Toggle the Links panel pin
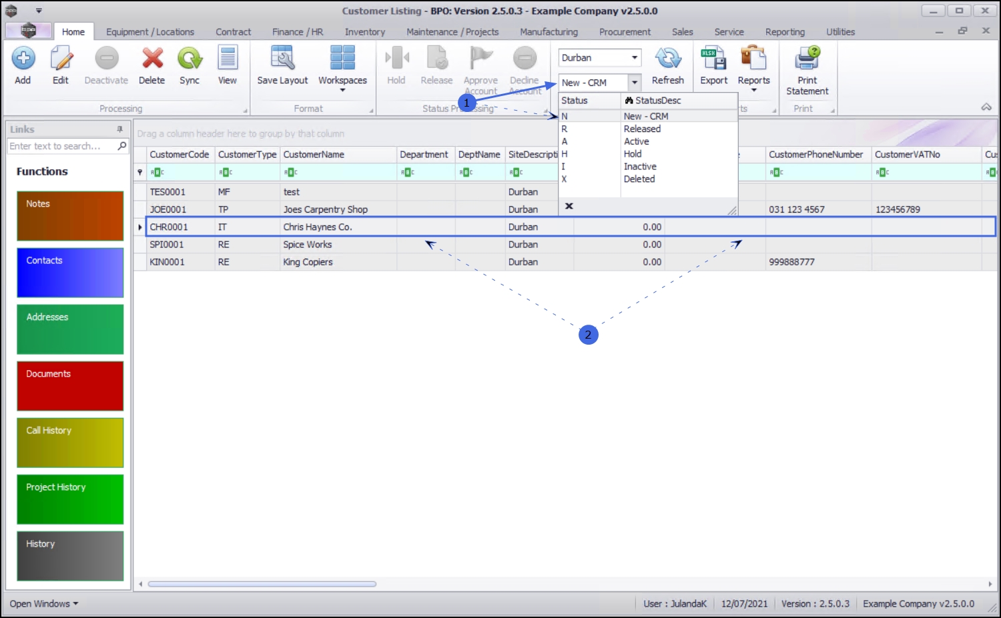This screenshot has height=618, width=1001. point(120,129)
